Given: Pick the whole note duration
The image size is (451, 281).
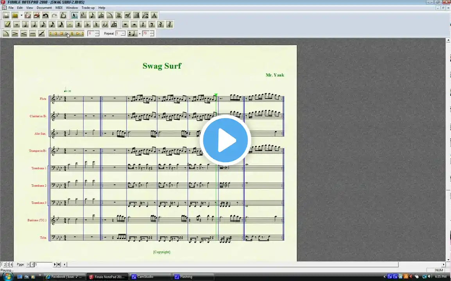Looking at the screenshot, I should (17, 25).
